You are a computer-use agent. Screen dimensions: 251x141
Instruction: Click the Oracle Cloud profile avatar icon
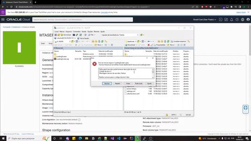coord(248,20)
